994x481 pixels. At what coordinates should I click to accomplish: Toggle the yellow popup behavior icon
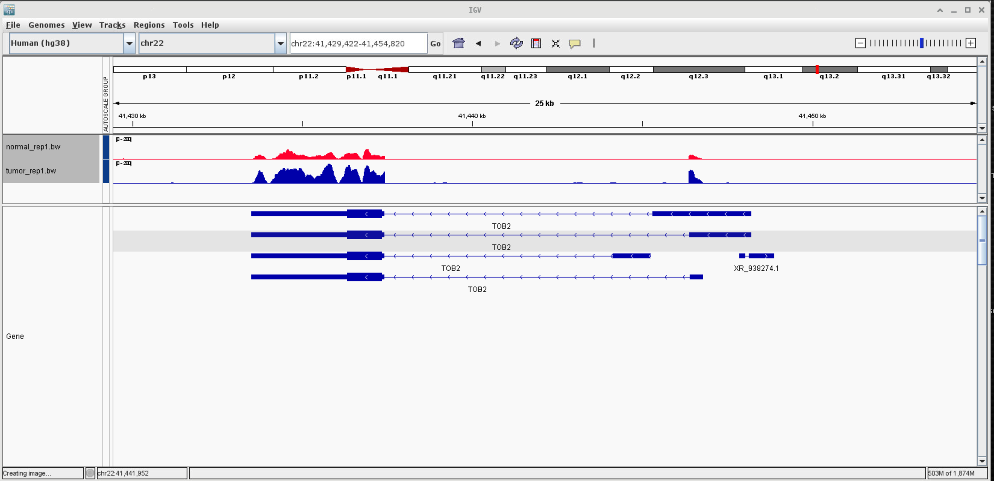574,43
